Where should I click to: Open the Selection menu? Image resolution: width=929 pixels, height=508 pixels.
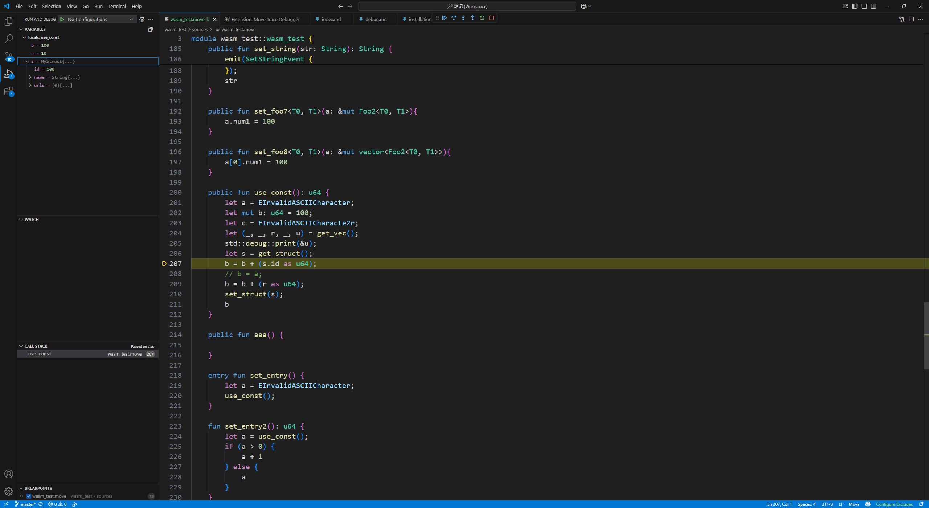point(52,6)
